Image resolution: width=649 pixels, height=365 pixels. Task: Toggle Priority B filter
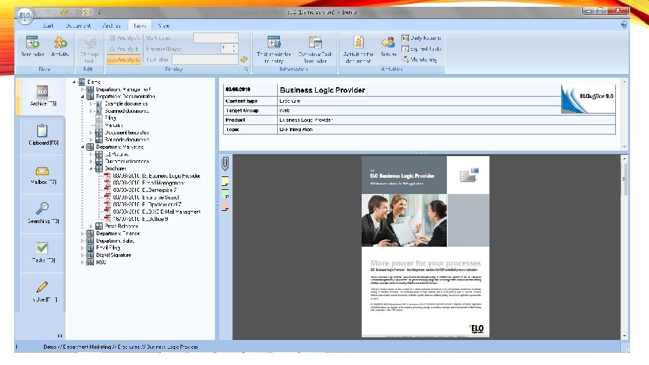click(124, 49)
